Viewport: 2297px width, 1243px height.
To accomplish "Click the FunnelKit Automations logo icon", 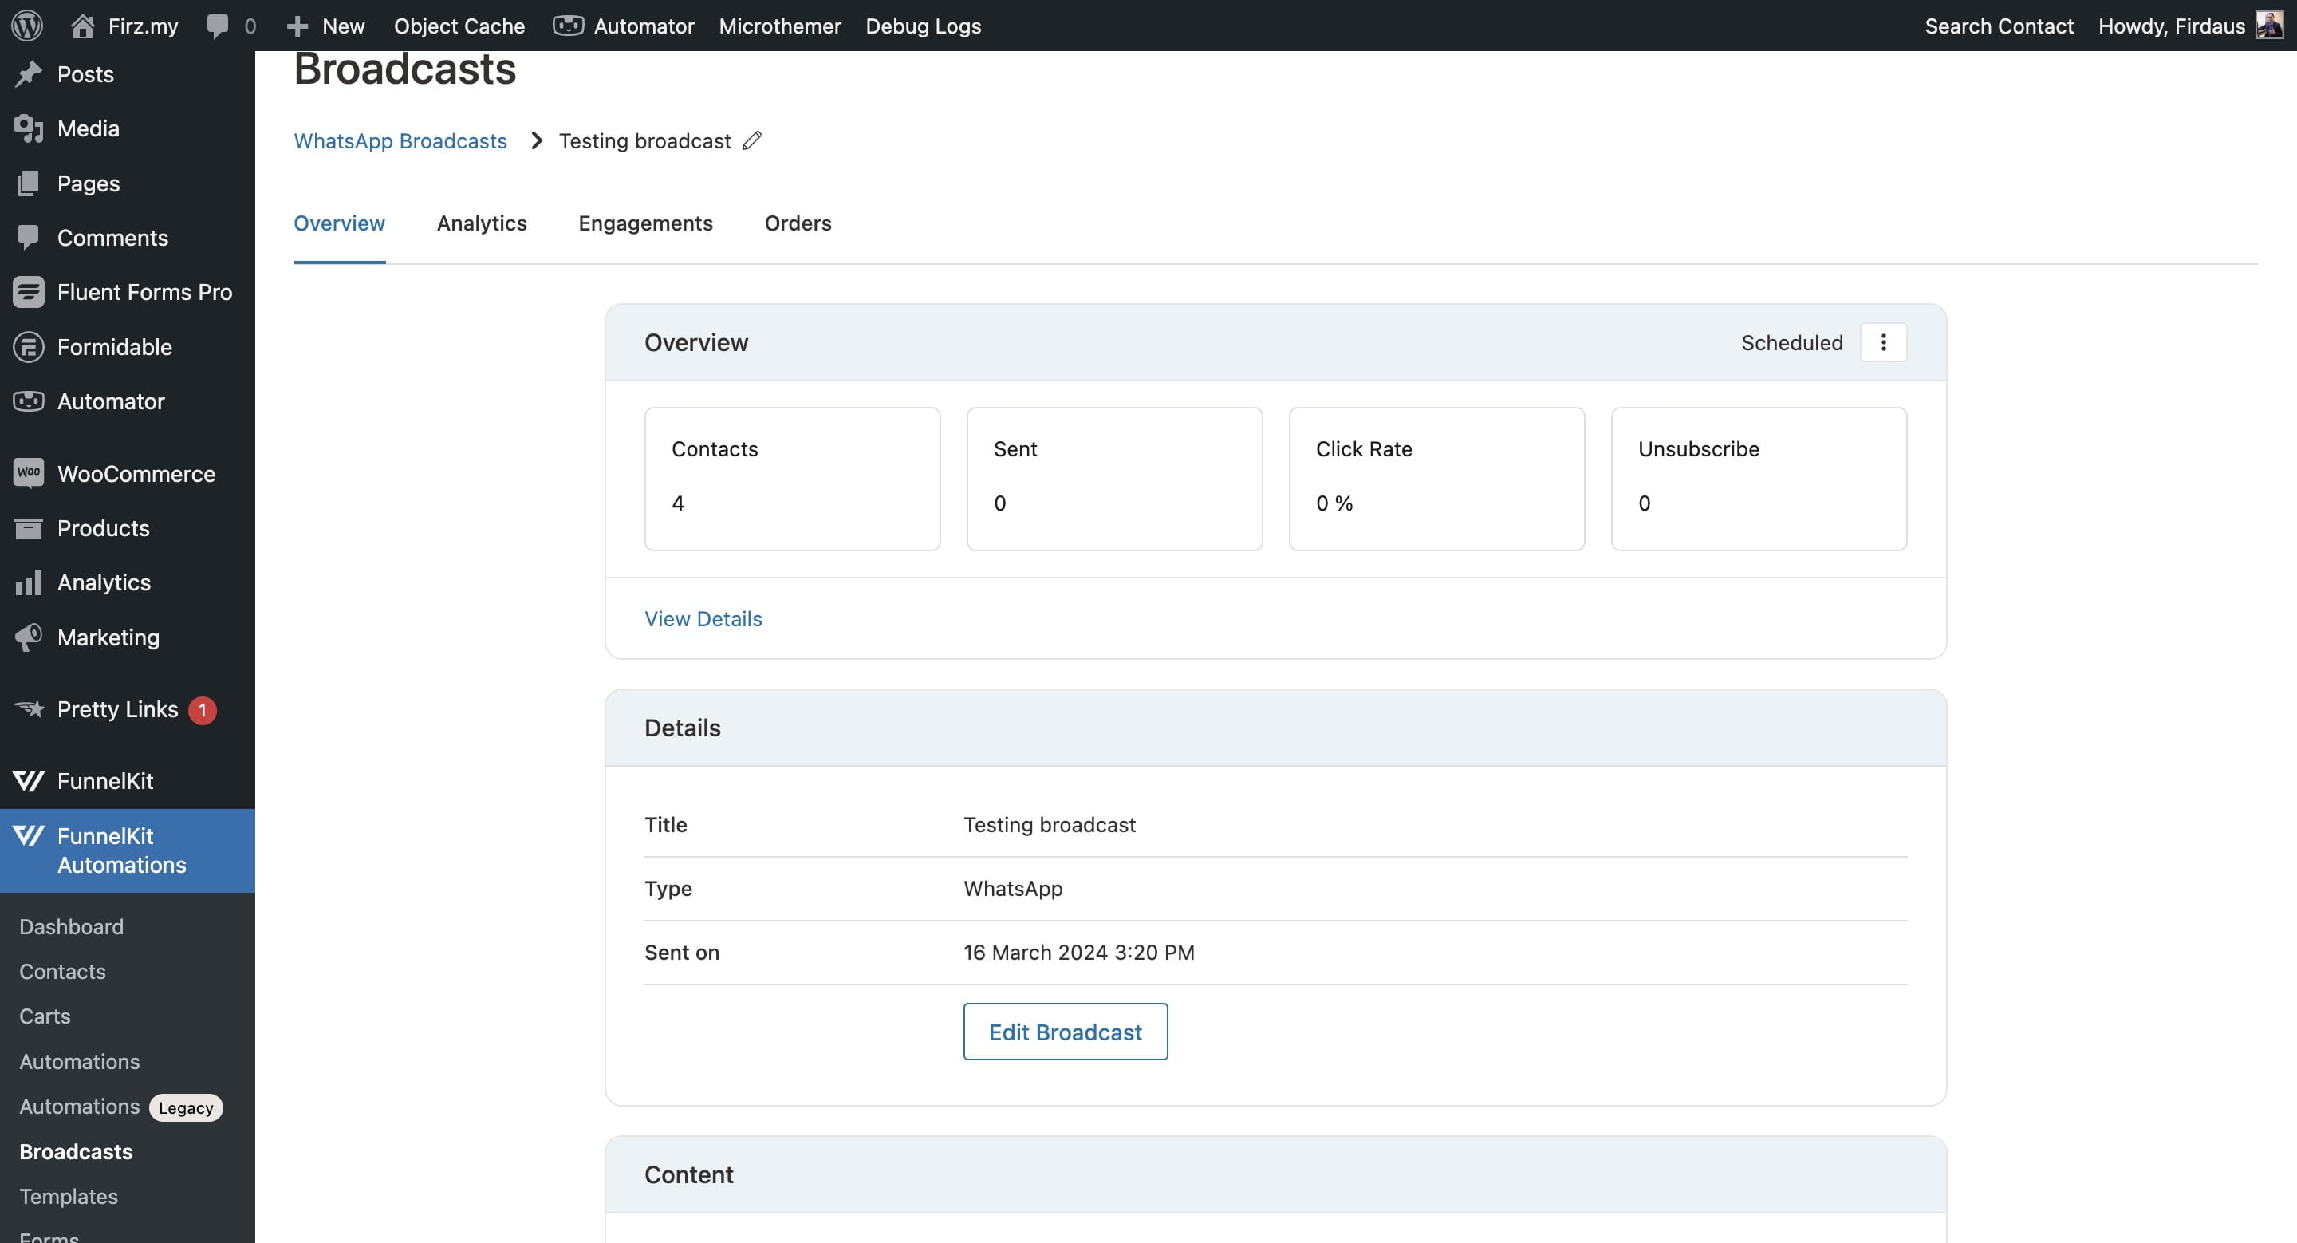I will coord(29,835).
